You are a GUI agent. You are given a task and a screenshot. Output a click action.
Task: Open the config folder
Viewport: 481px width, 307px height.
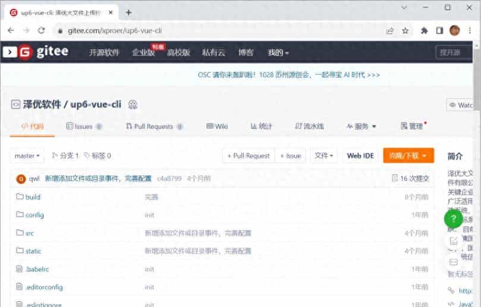[34, 215]
